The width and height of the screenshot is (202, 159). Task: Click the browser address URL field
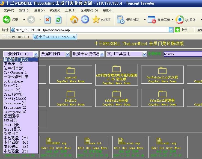(92, 30)
